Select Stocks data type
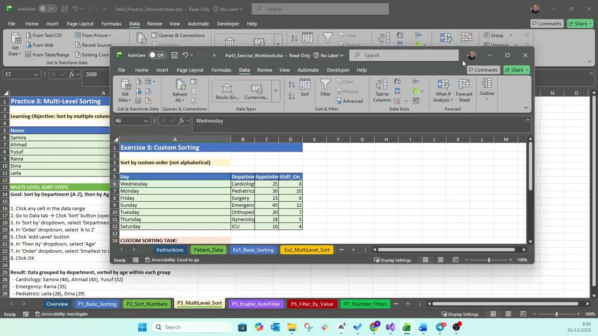This screenshot has width=598, height=336. point(227,91)
